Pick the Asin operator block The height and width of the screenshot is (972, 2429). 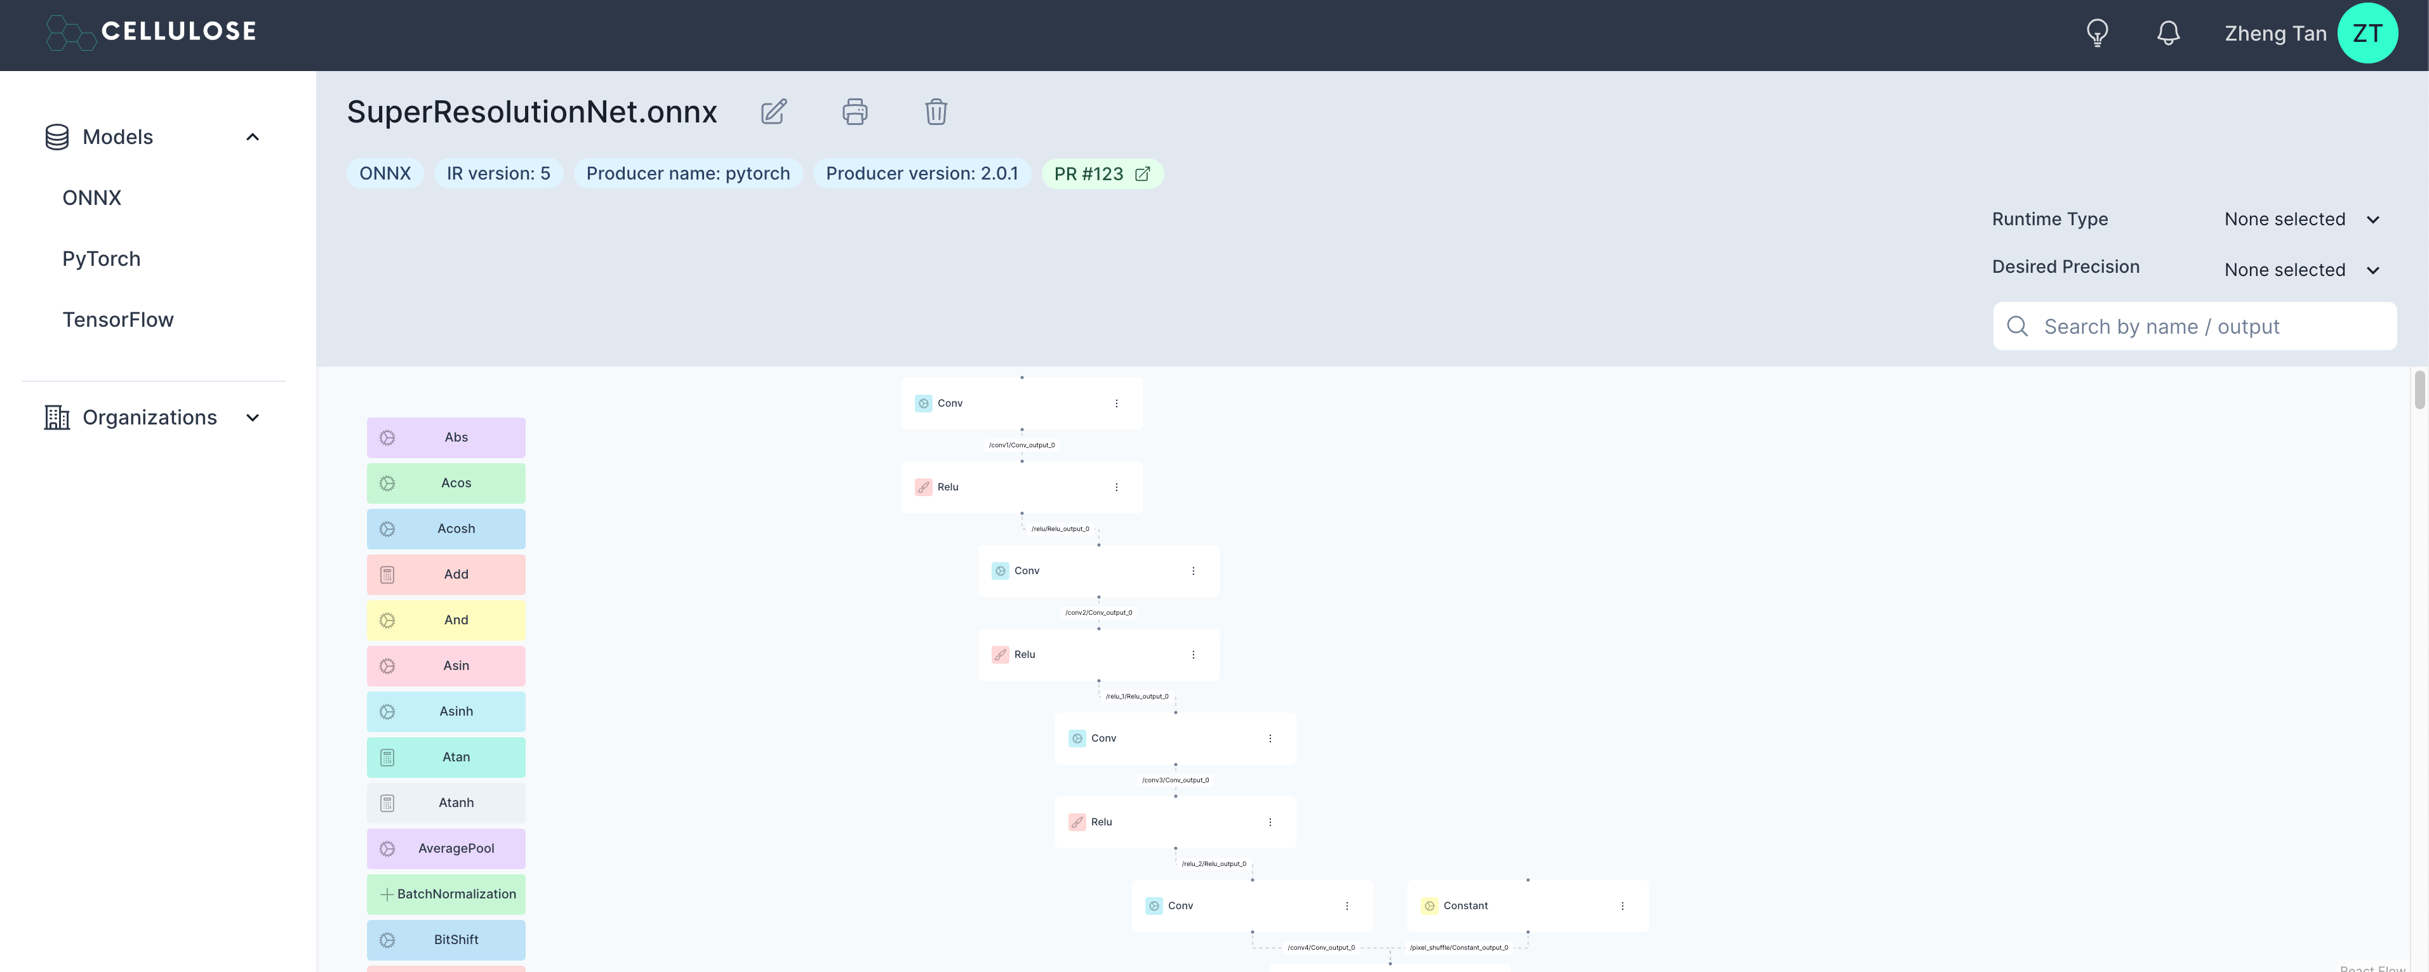446,667
